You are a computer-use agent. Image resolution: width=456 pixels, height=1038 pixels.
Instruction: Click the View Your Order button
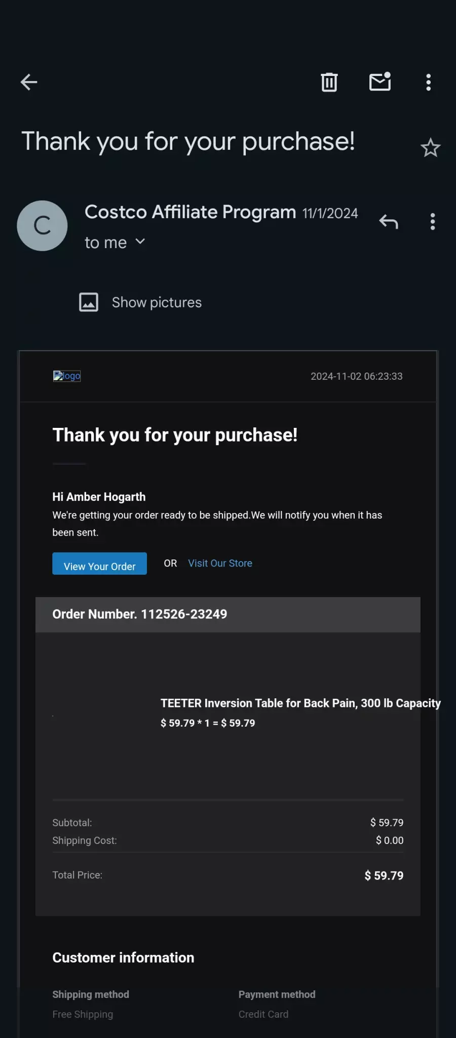click(99, 564)
